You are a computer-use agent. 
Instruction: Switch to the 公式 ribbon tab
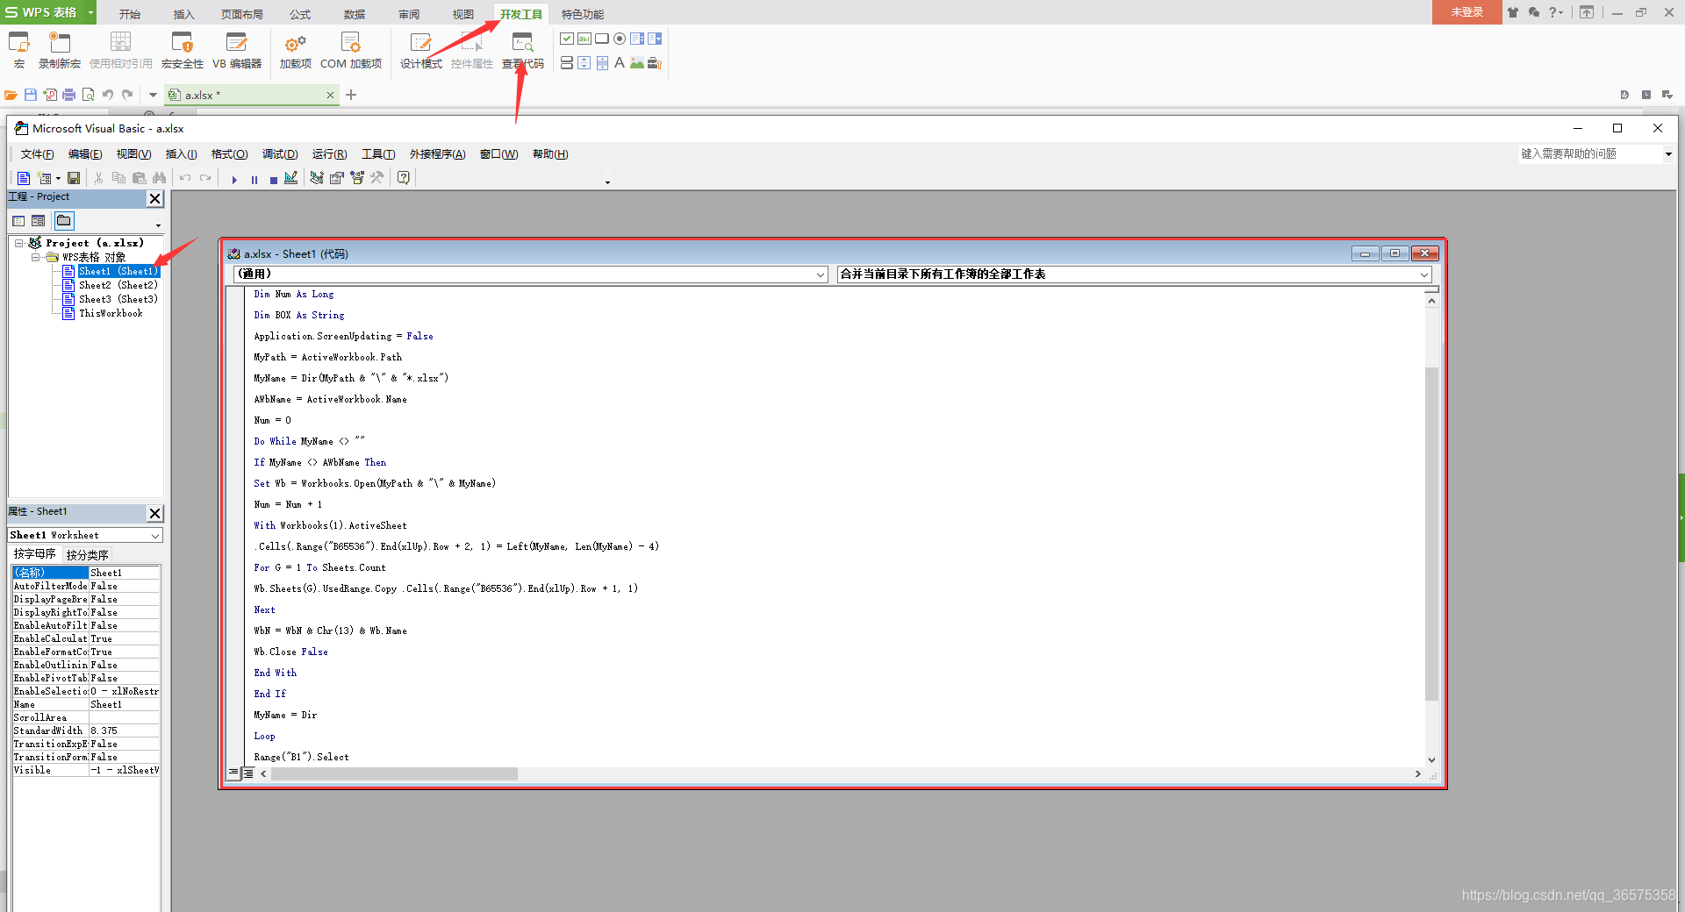click(x=300, y=14)
